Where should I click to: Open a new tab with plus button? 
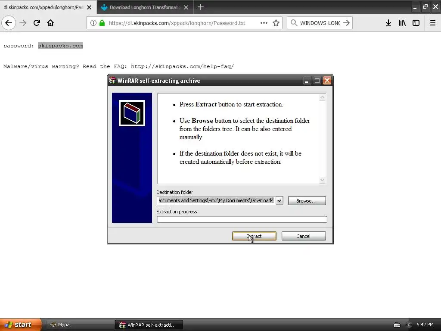[201, 7]
